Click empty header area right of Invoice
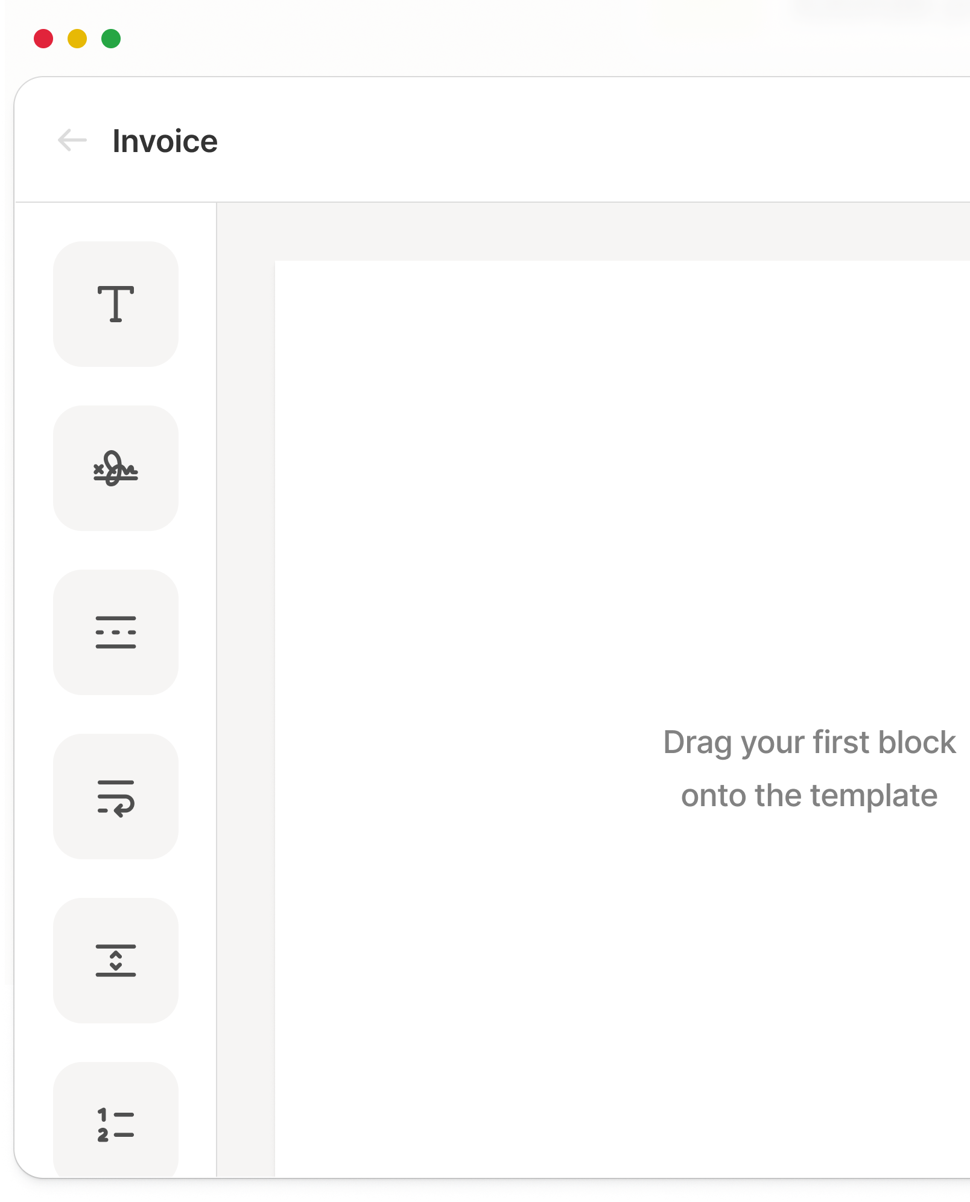Image resolution: width=970 pixels, height=1202 pixels. pos(591,140)
